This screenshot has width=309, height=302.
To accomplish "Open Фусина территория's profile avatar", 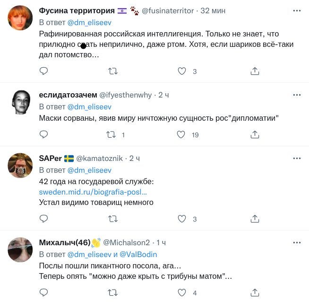I will tap(20, 18).
